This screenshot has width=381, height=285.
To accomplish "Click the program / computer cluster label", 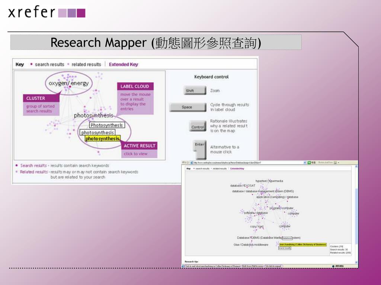I will point(281,208).
